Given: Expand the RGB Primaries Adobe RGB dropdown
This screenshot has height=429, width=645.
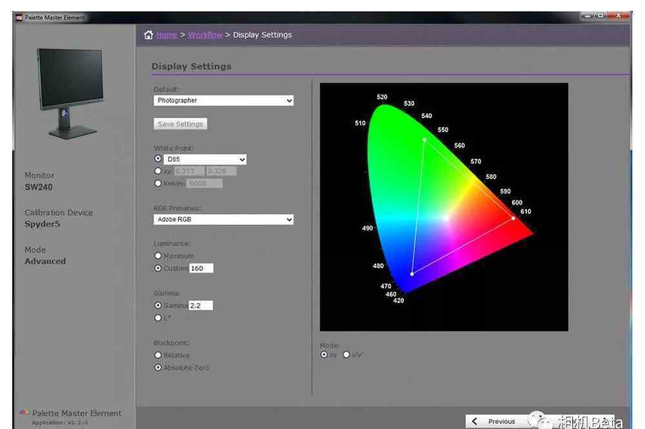Looking at the screenshot, I should coord(223,219).
